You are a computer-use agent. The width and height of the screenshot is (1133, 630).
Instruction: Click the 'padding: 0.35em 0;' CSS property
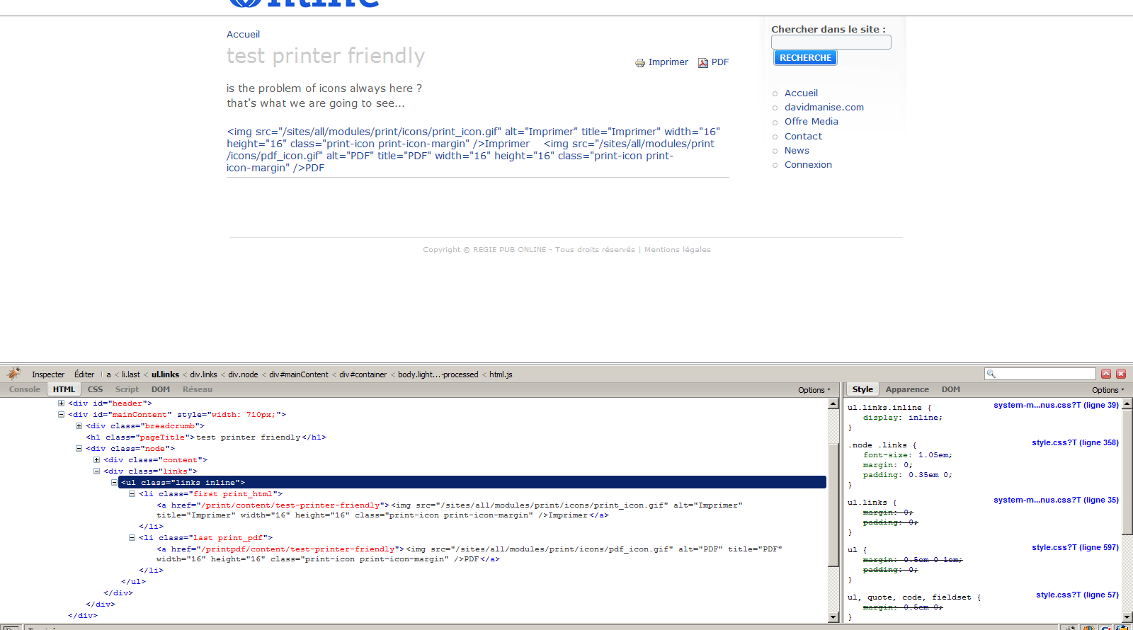pos(907,475)
